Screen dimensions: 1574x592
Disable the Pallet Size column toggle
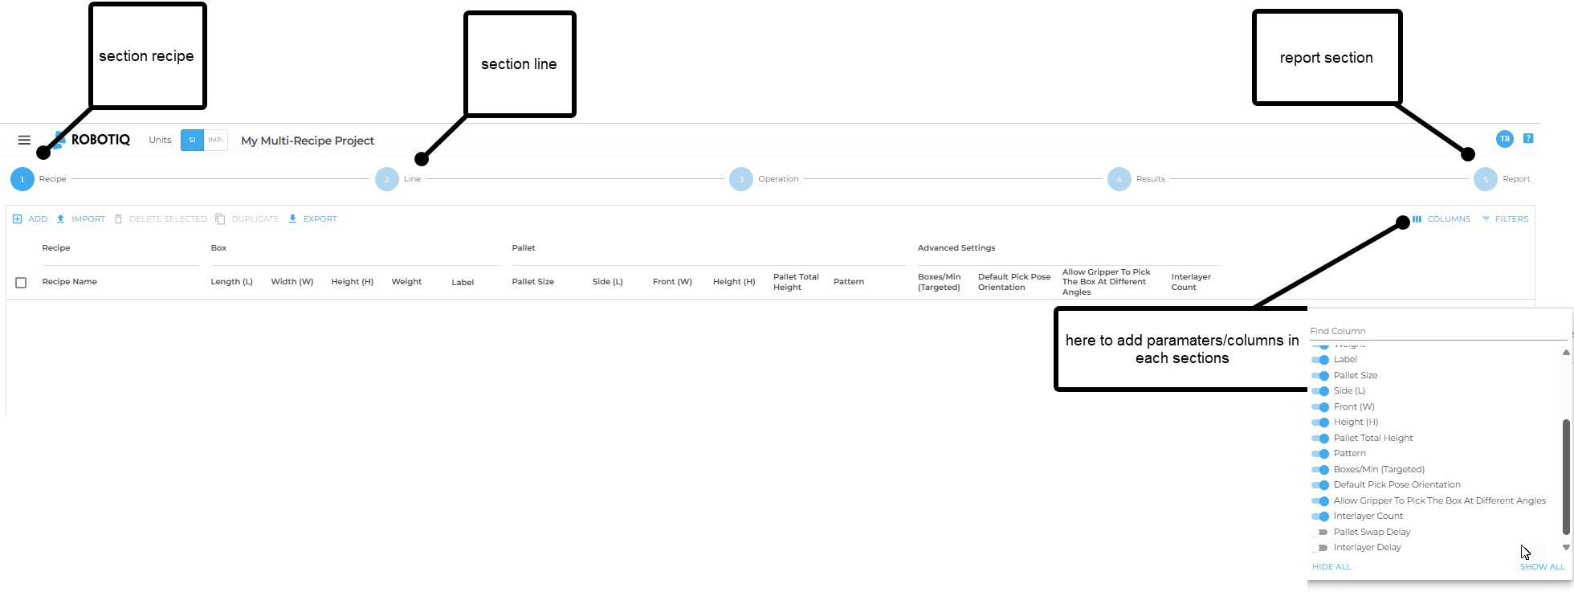[x=1319, y=376]
